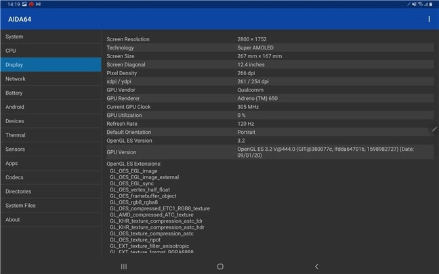
Task: View the About section
Action: point(51,219)
